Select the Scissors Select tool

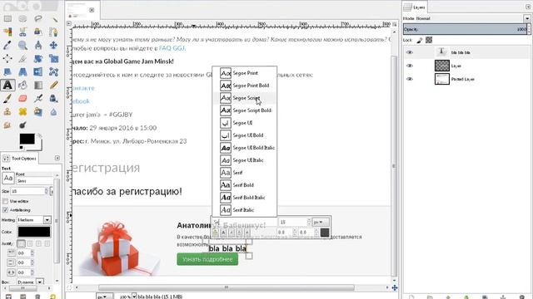pyautogui.click(x=22, y=32)
